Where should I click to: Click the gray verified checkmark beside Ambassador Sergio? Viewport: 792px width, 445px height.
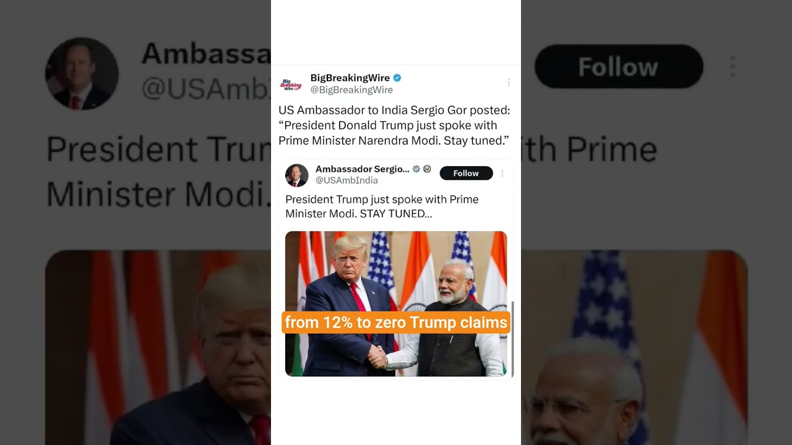coord(416,169)
